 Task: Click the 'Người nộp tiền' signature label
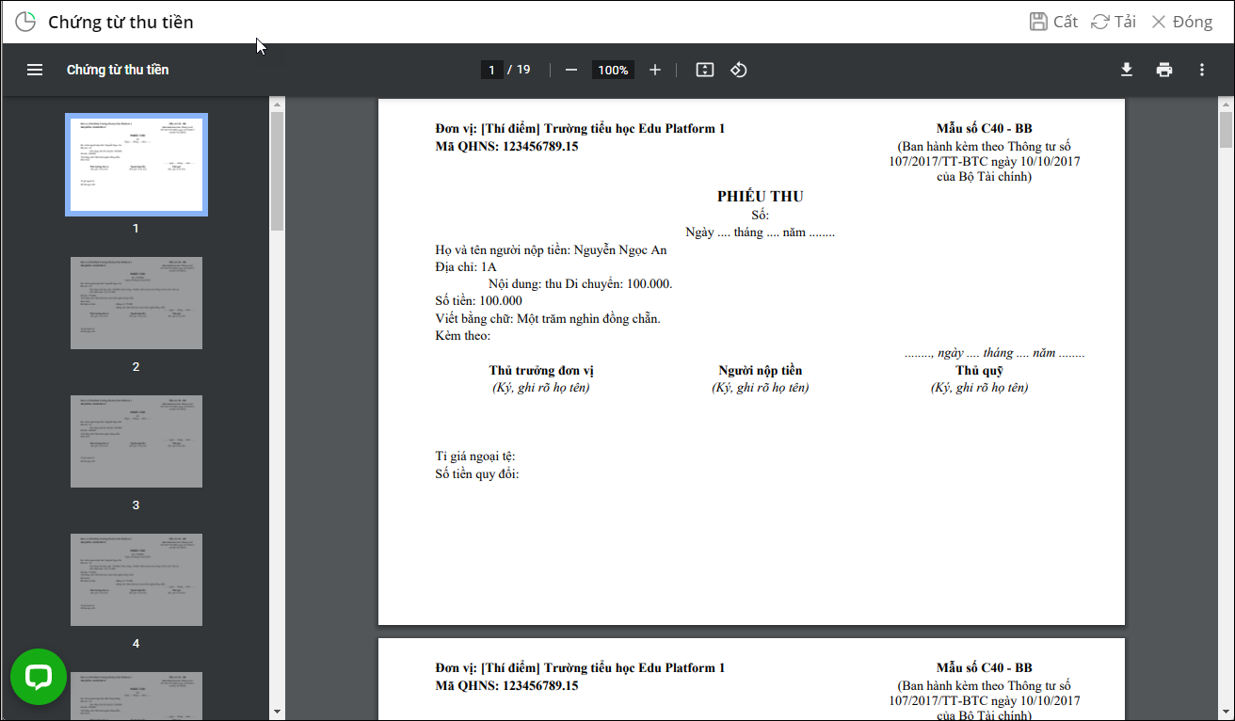[x=761, y=371]
